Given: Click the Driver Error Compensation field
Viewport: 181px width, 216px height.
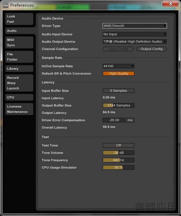Looking at the screenshot, I should (x=114, y=120).
